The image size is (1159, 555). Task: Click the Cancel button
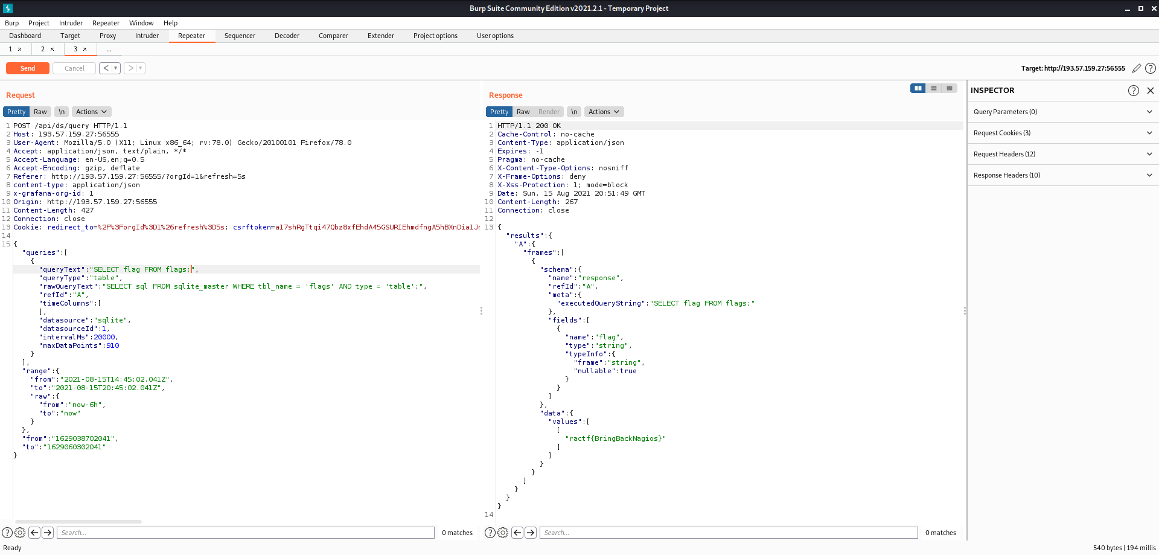coord(74,68)
